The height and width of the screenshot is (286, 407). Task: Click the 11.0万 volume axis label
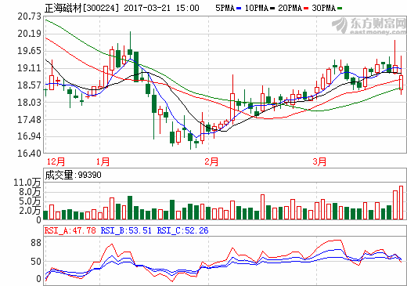pos(27,183)
